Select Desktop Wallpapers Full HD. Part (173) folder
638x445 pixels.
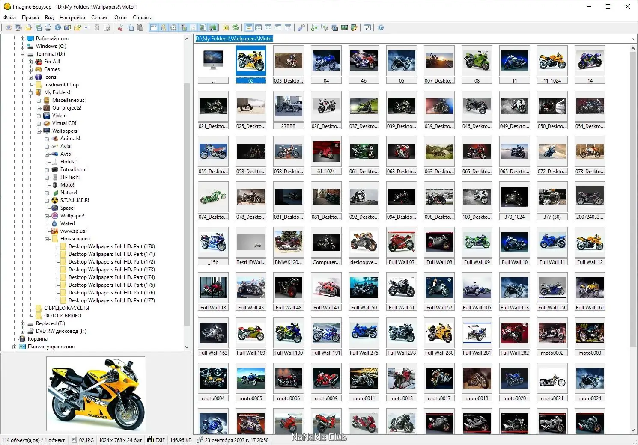point(111,270)
